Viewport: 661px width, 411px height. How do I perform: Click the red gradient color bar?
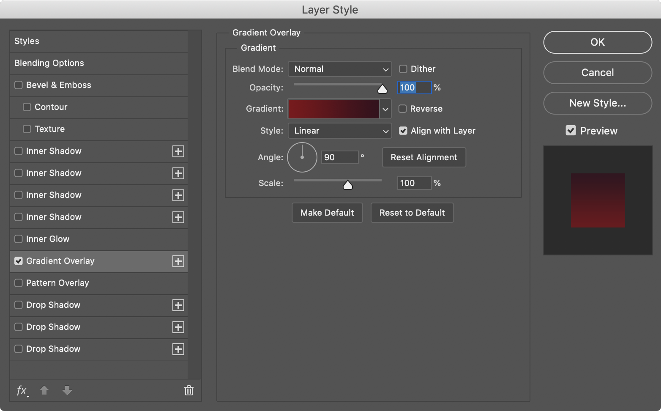pyautogui.click(x=333, y=109)
